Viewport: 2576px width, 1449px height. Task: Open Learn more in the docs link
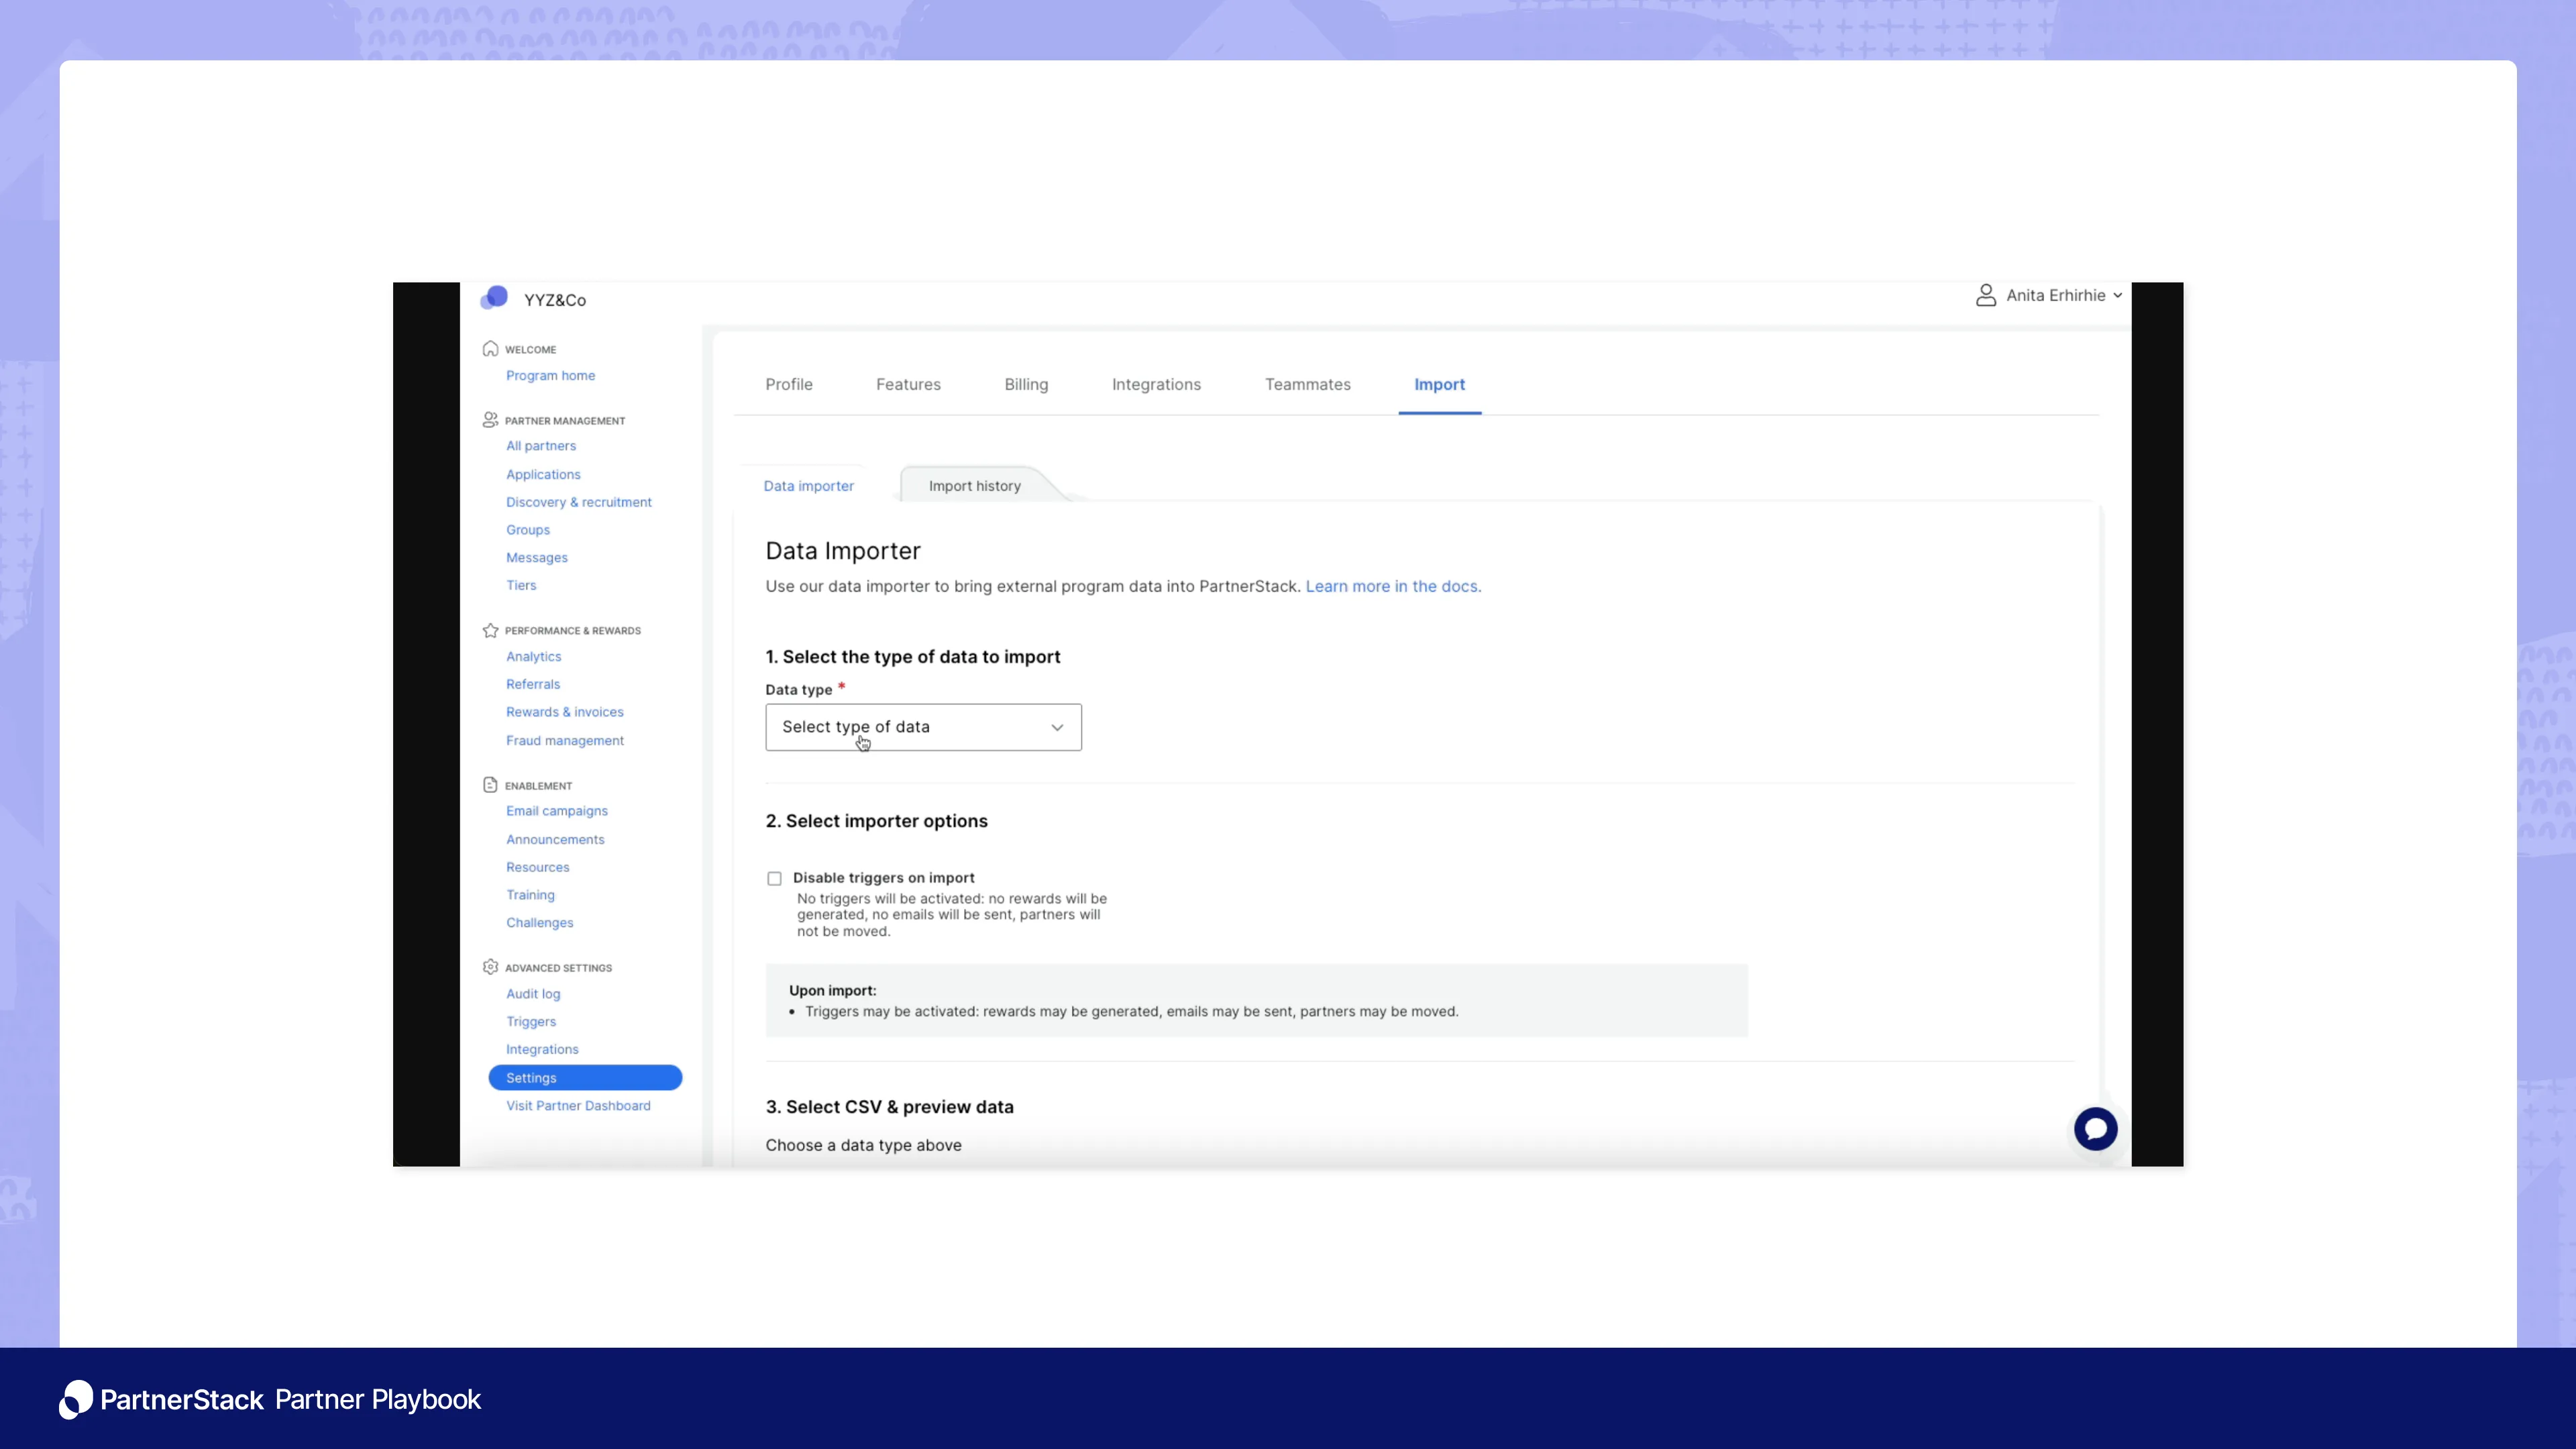point(1392,586)
